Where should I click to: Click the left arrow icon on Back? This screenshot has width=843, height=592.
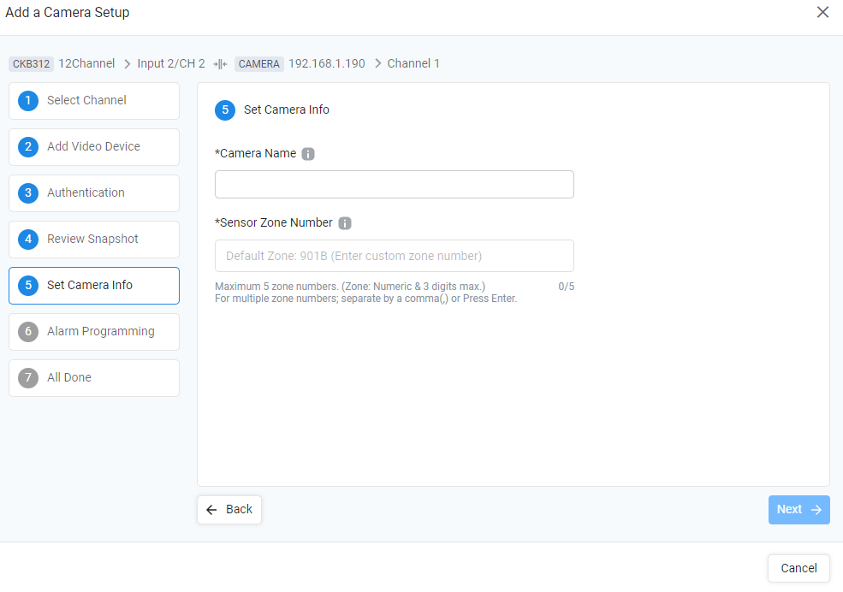pyautogui.click(x=212, y=510)
